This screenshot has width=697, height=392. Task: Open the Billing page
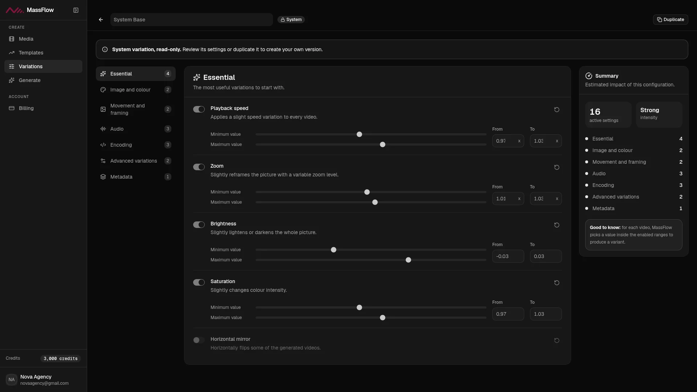coord(43,108)
